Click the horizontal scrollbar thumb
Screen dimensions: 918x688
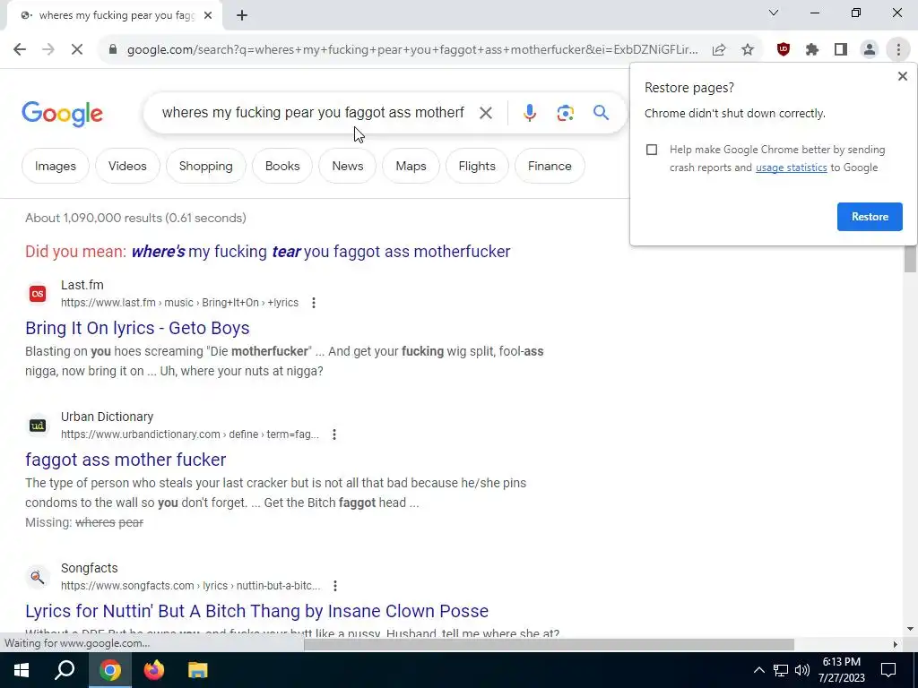tap(549, 645)
